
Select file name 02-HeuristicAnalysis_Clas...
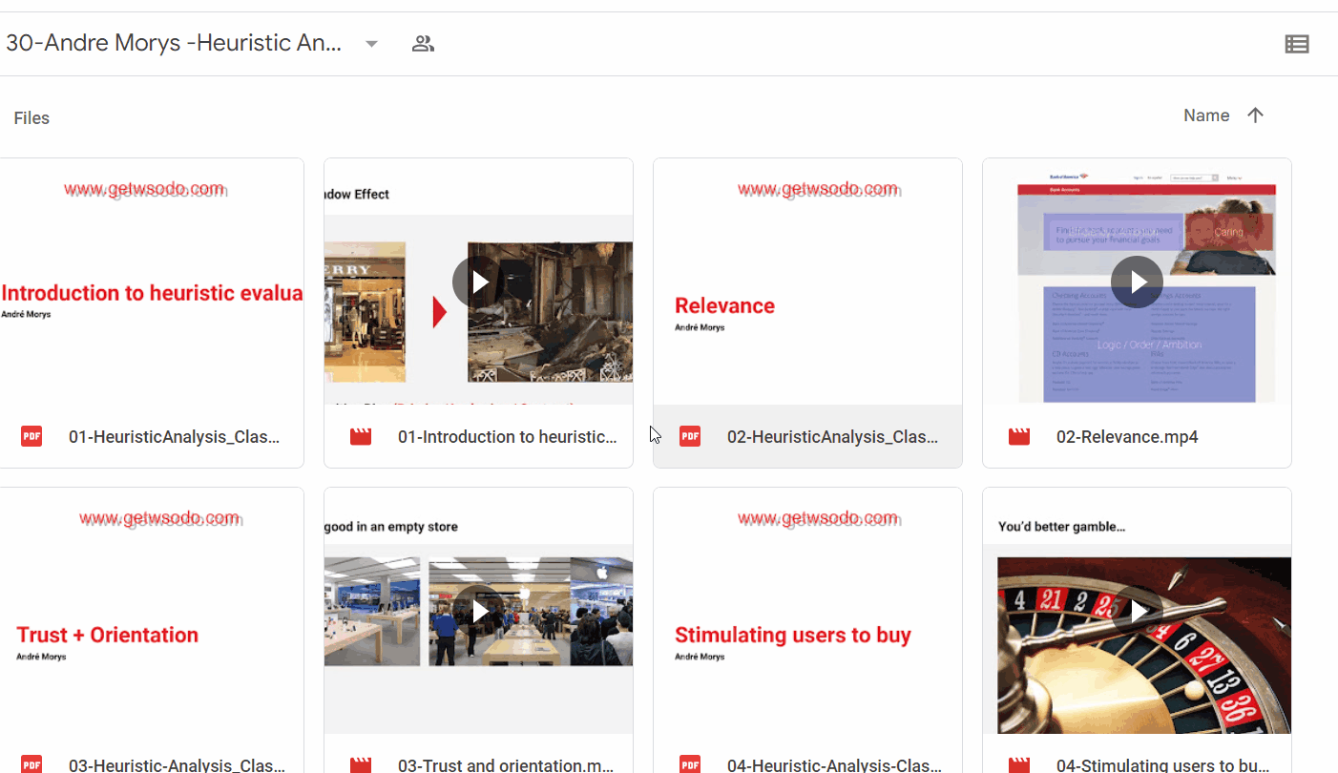pyautogui.click(x=833, y=437)
